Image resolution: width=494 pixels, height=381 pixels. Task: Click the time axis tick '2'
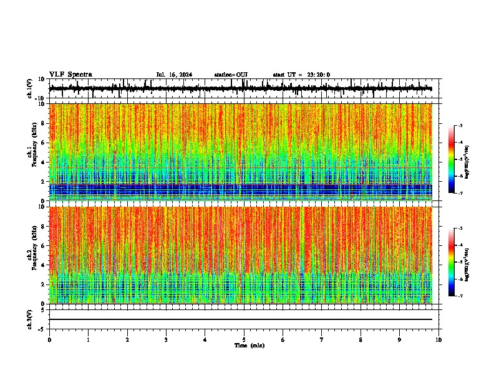pyautogui.click(x=127, y=340)
